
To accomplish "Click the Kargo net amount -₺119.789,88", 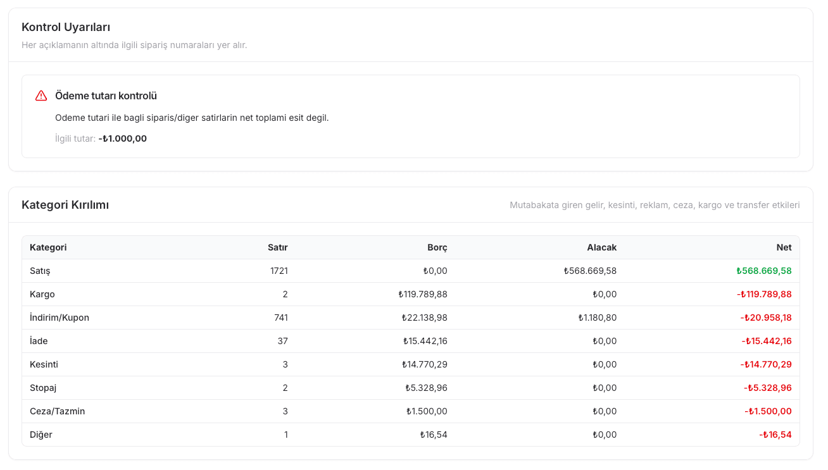I will tap(764, 294).
